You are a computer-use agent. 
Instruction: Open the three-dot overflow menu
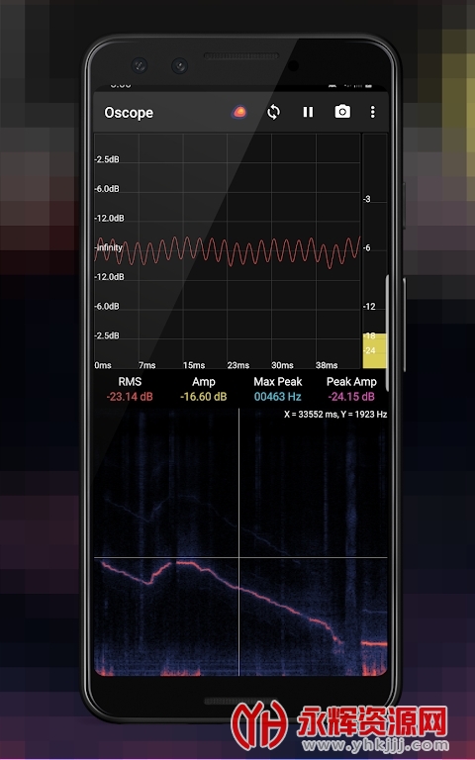click(372, 113)
